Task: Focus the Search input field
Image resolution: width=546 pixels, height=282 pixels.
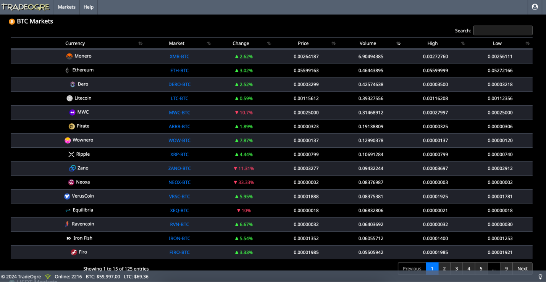Action: coord(503,31)
